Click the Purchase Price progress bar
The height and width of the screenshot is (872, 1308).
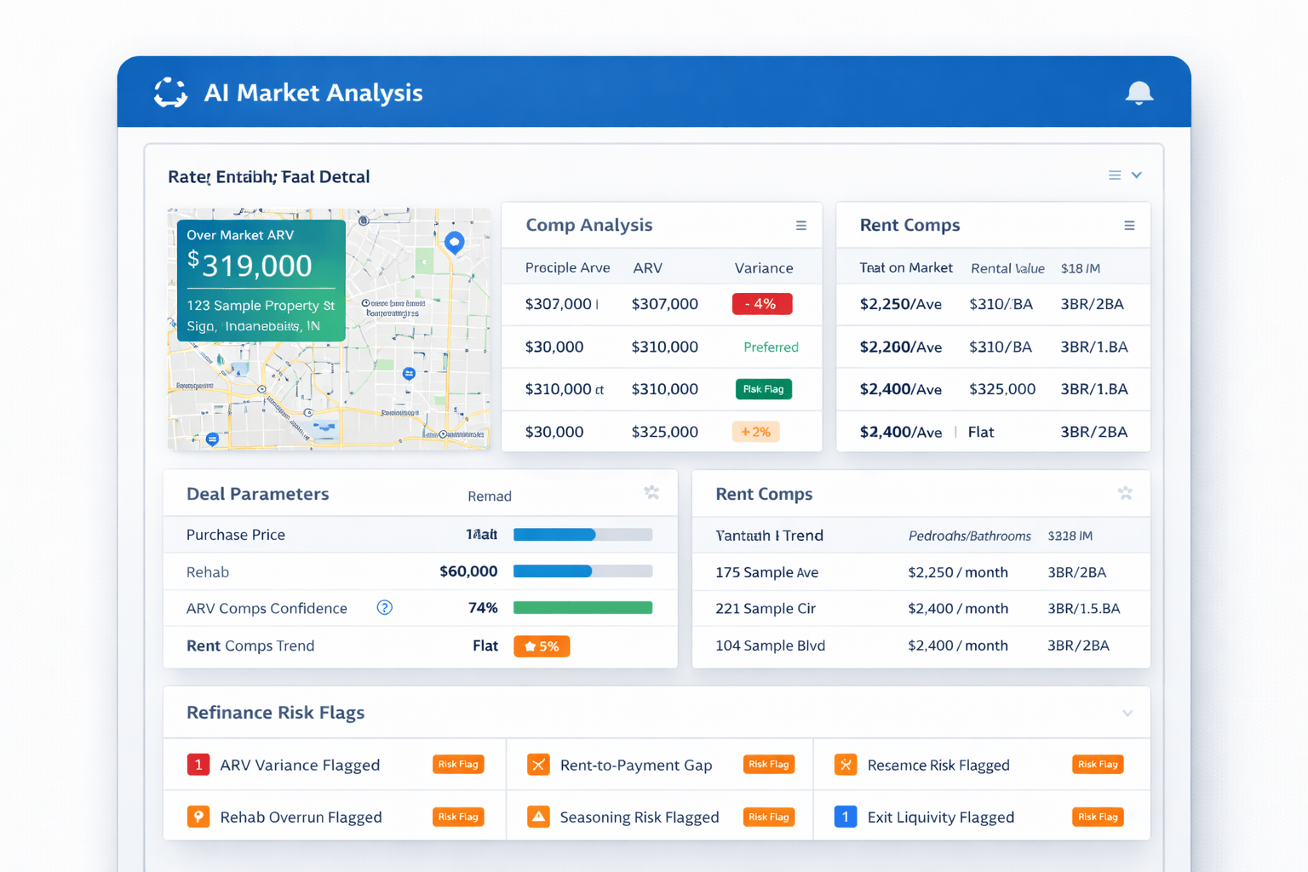(x=583, y=535)
